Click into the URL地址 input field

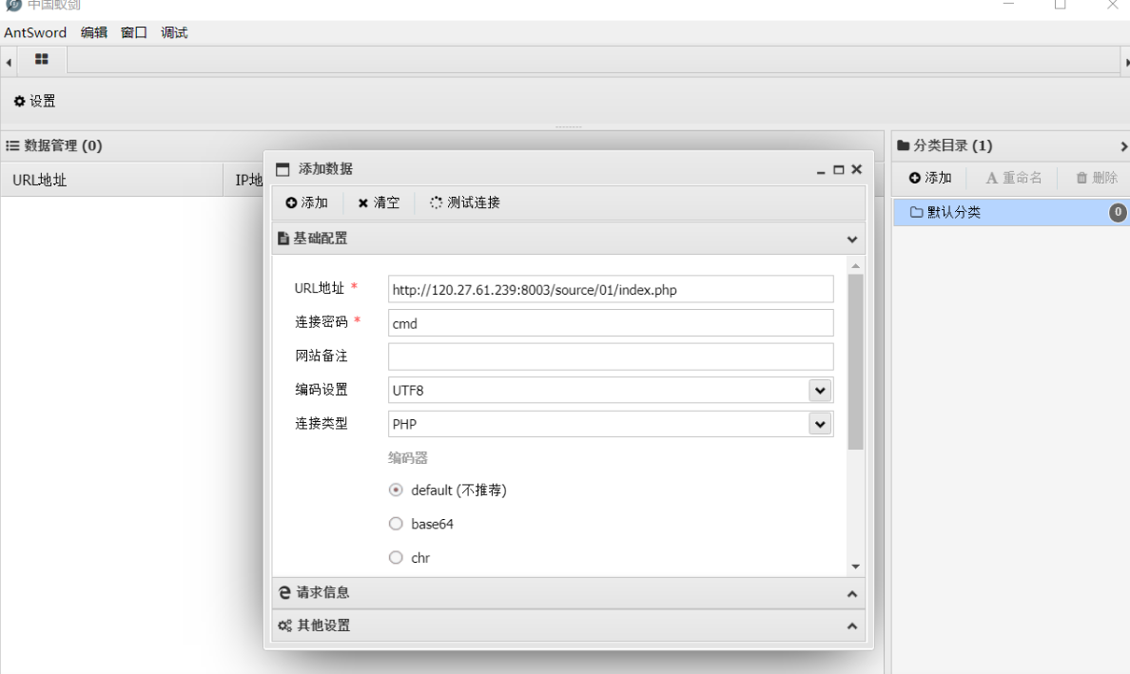(x=611, y=290)
